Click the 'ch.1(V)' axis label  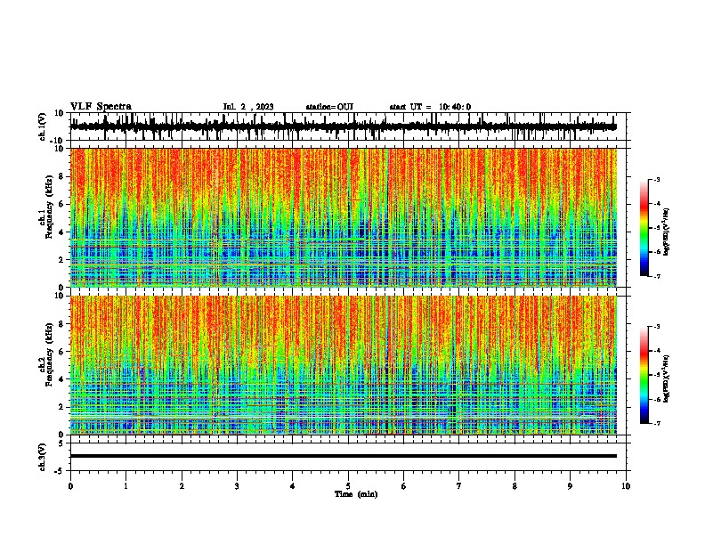[x=43, y=126]
